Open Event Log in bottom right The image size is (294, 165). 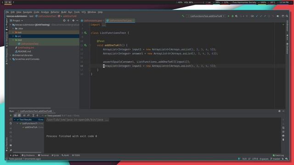pos(278,155)
